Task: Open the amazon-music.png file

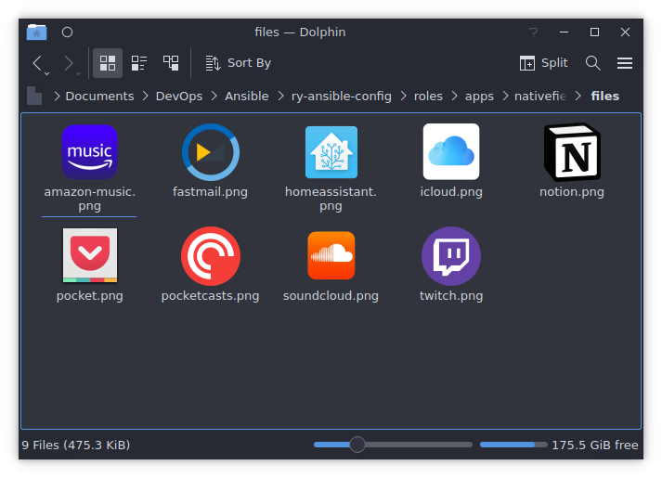Action: coord(90,152)
